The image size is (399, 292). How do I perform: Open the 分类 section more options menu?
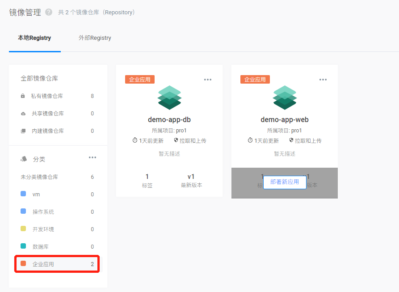pos(92,157)
